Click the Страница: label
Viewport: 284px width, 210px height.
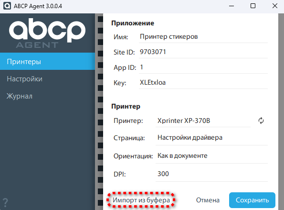tap(129, 138)
